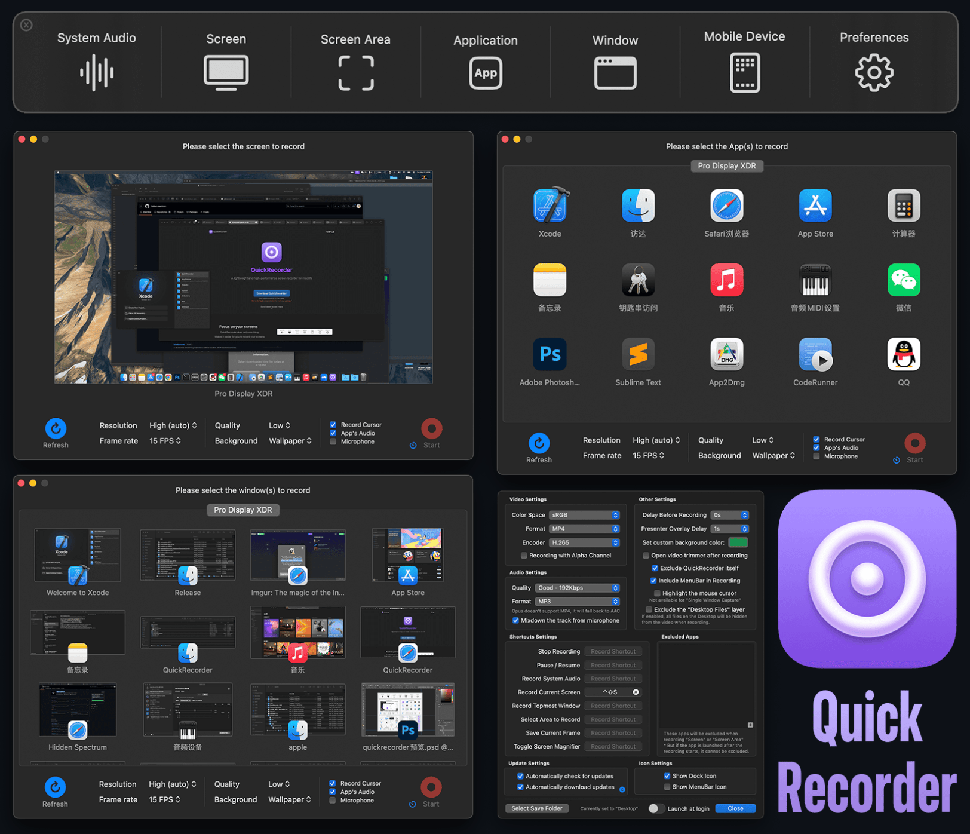Screen dimensions: 970x834
Task: Select Xcode in the app picker
Action: click(550, 206)
